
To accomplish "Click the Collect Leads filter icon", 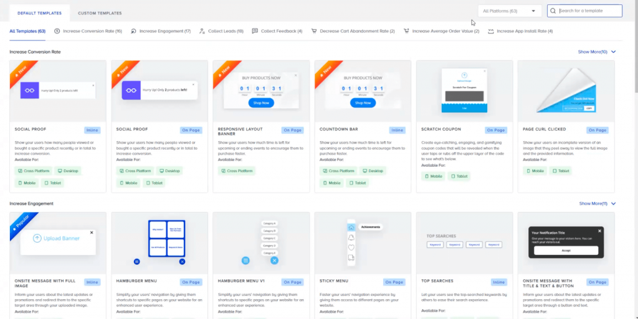I will (x=202, y=31).
